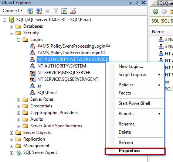Click the Disconnect server toolbar icon
Viewport: 173px width, 162px height.
[39, 11]
